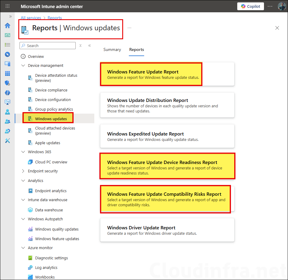Open Troubleshooting wrench and screwdriver icon
Image resolution: width=288 pixels, height=280 pixels.
(x=8, y=141)
